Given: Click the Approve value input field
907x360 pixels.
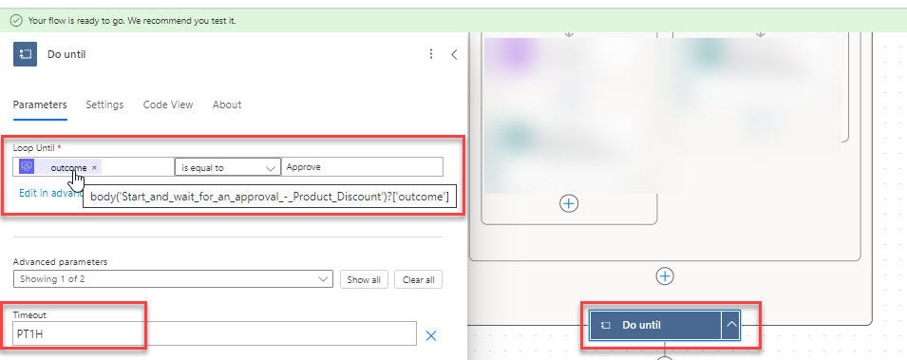Looking at the screenshot, I should [x=362, y=166].
